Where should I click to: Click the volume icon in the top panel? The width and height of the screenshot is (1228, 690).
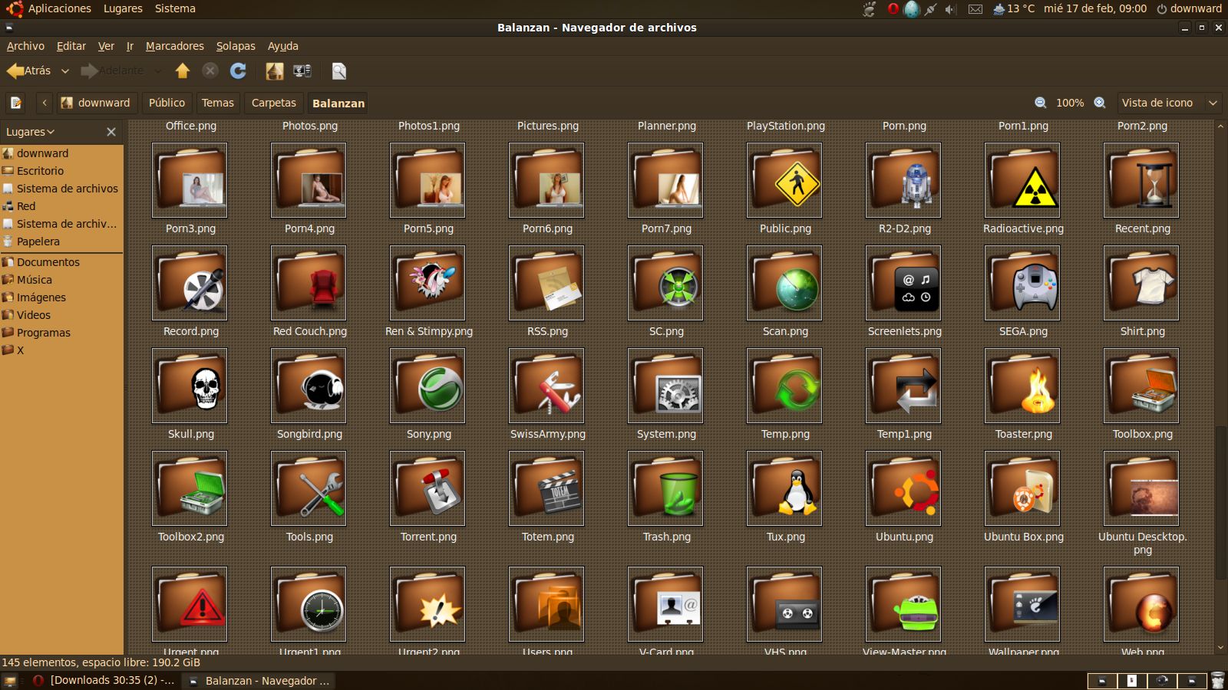950,9
